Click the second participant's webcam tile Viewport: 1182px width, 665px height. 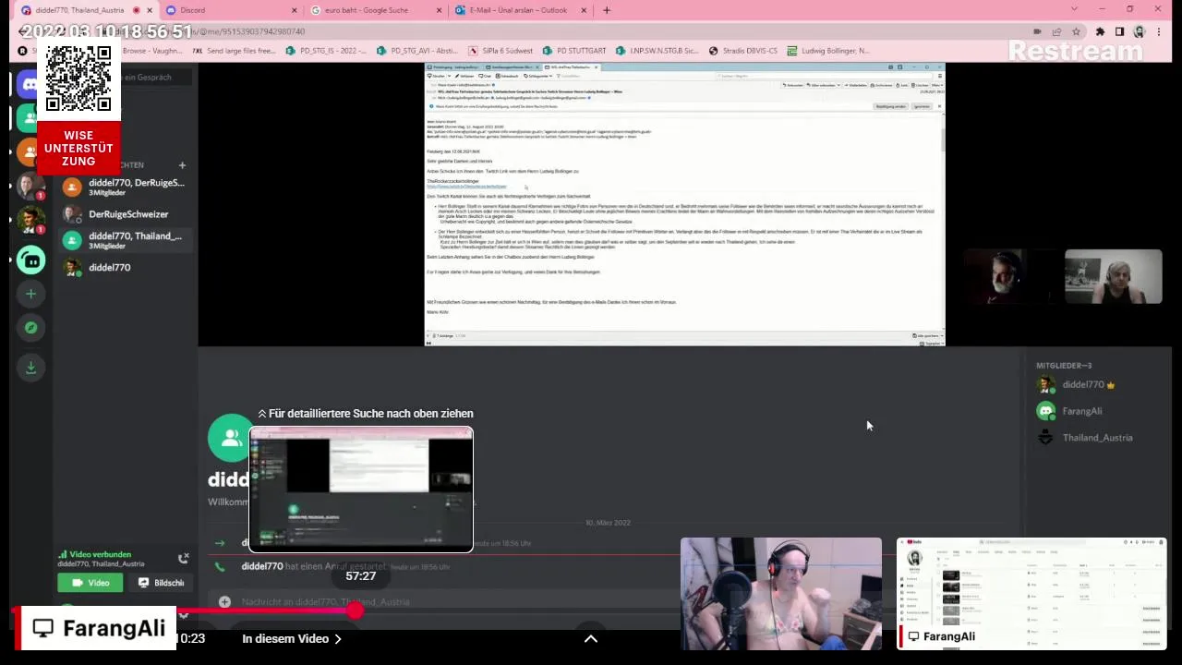[x=1114, y=277]
